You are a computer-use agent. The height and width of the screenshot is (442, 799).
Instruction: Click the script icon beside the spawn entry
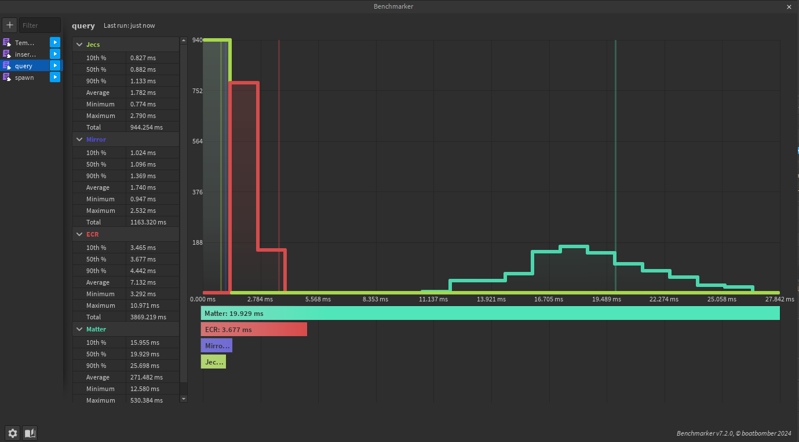pos(7,77)
